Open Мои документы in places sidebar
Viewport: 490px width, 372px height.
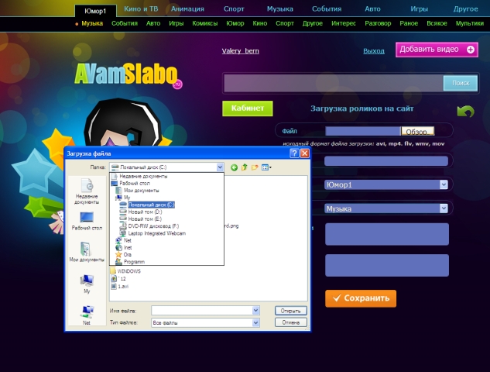[87, 252]
